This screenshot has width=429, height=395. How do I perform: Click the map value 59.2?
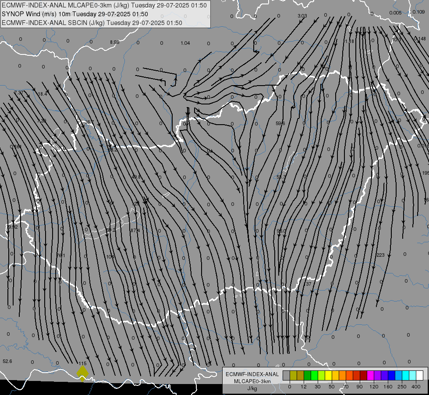pyautogui.click(x=111, y=230)
